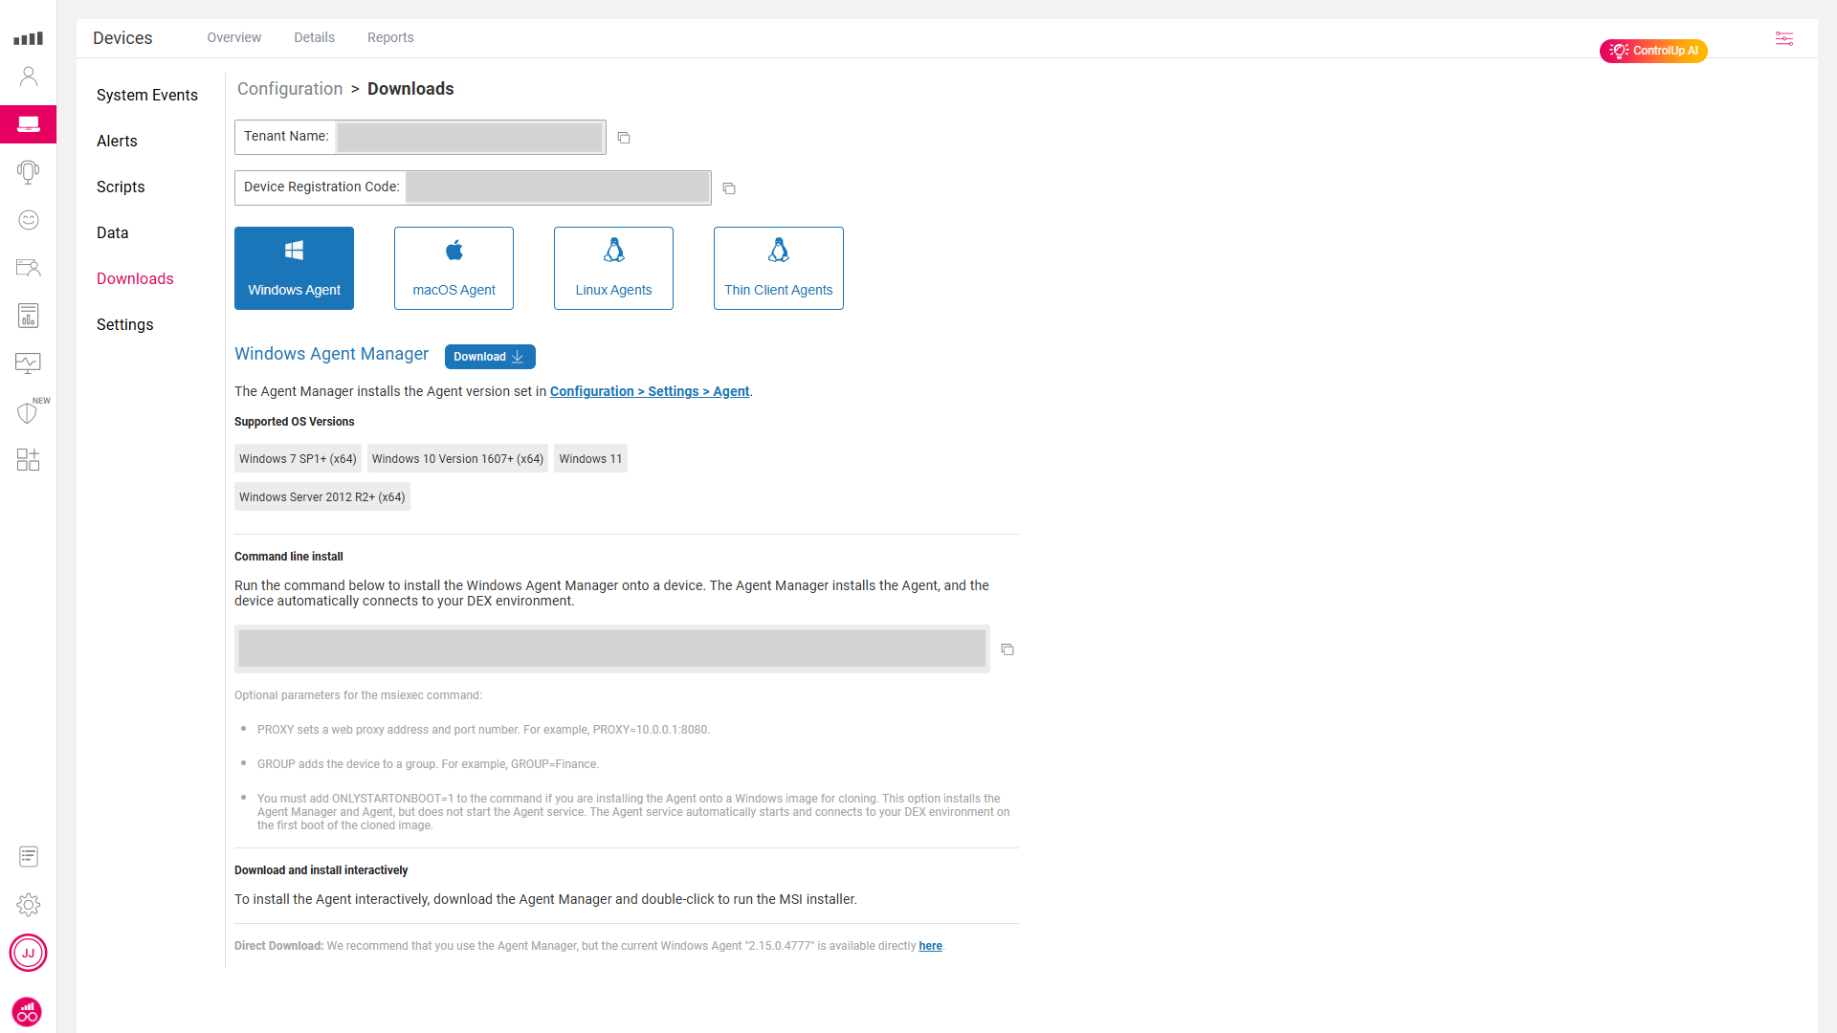Download the Windows Agent Manager

(490, 357)
